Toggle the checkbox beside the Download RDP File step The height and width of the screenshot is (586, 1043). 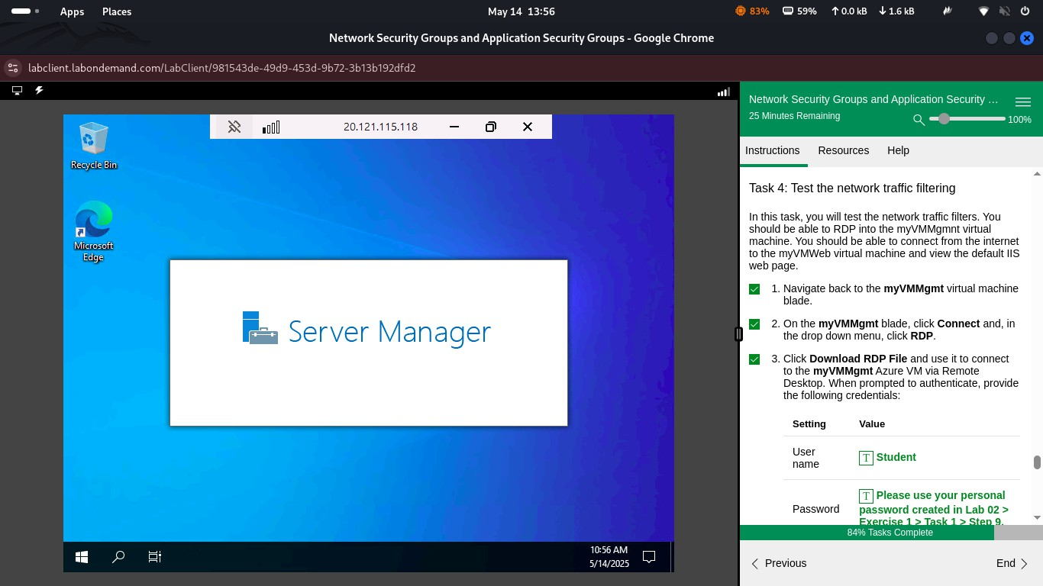point(754,359)
